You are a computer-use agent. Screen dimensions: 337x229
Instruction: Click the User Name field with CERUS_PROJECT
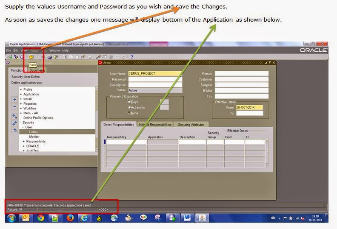click(x=155, y=73)
